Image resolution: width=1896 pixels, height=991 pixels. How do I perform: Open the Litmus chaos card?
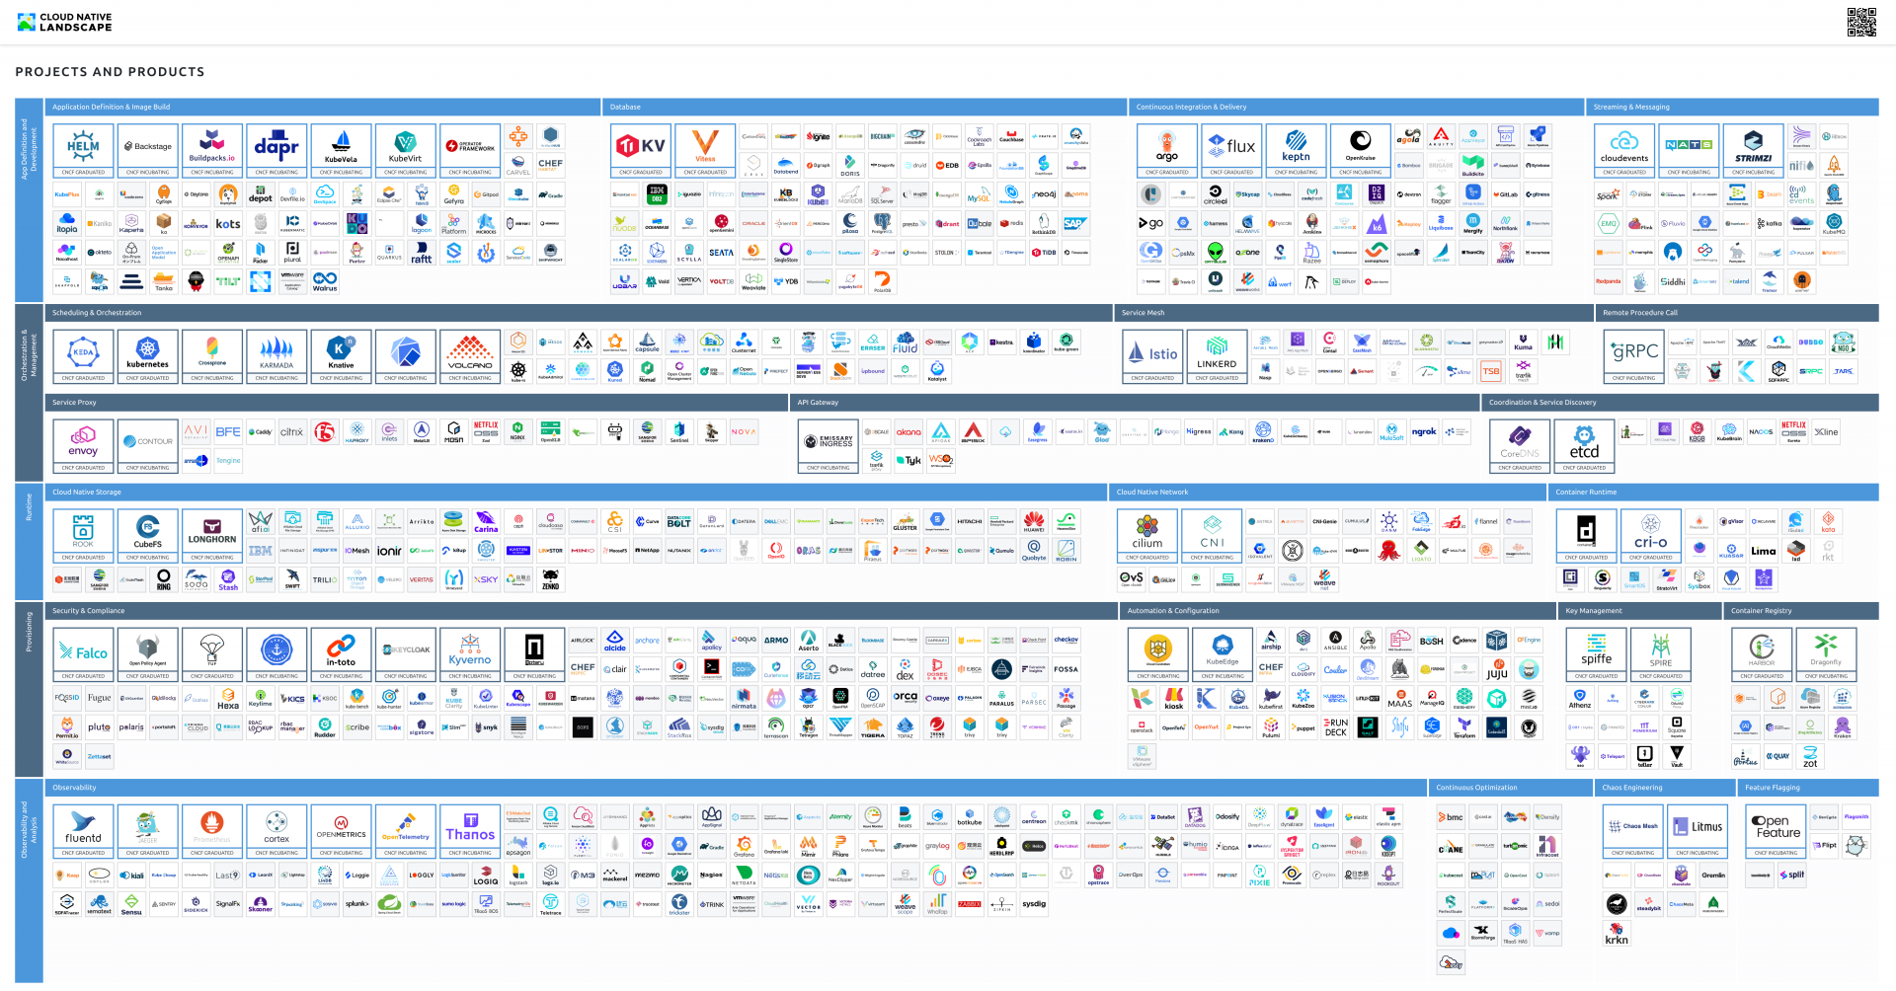click(x=1698, y=831)
